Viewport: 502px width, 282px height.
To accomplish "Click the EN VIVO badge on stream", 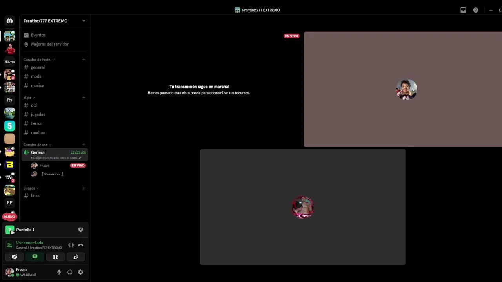I will point(291,36).
